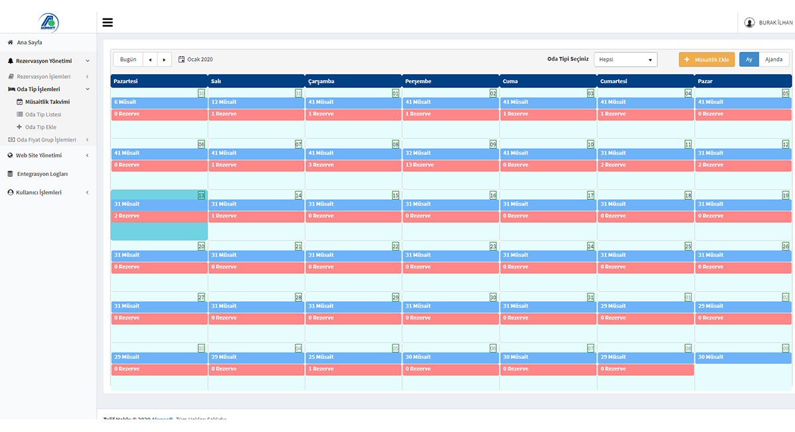This screenshot has height=432, width=795.
Task: Select day number 13 on the highlighted today cell
Action: (x=201, y=195)
